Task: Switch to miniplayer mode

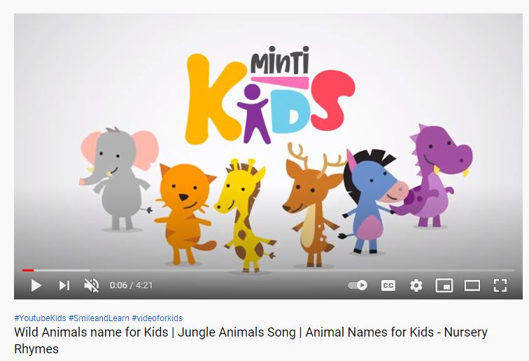Action: (x=444, y=285)
